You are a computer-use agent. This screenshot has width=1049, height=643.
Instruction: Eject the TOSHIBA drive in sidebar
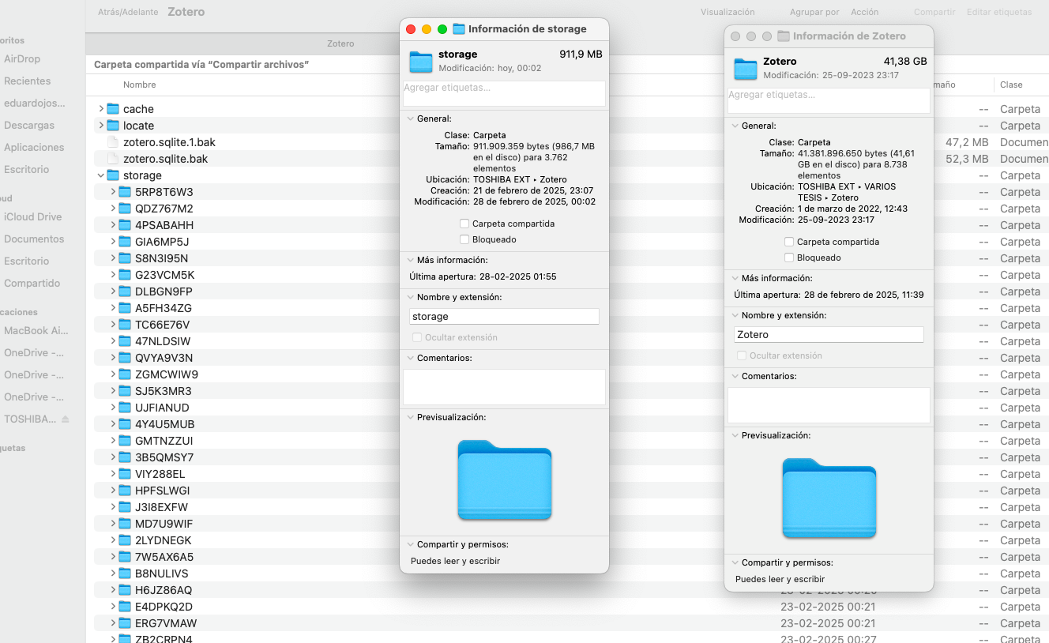click(x=66, y=419)
